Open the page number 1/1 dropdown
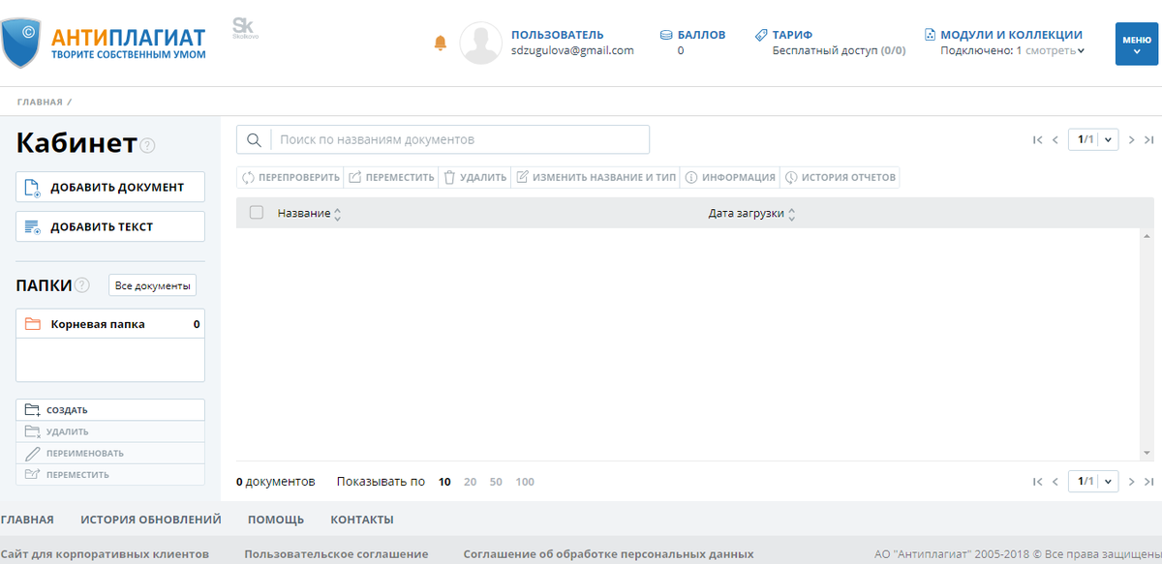 1092,139
